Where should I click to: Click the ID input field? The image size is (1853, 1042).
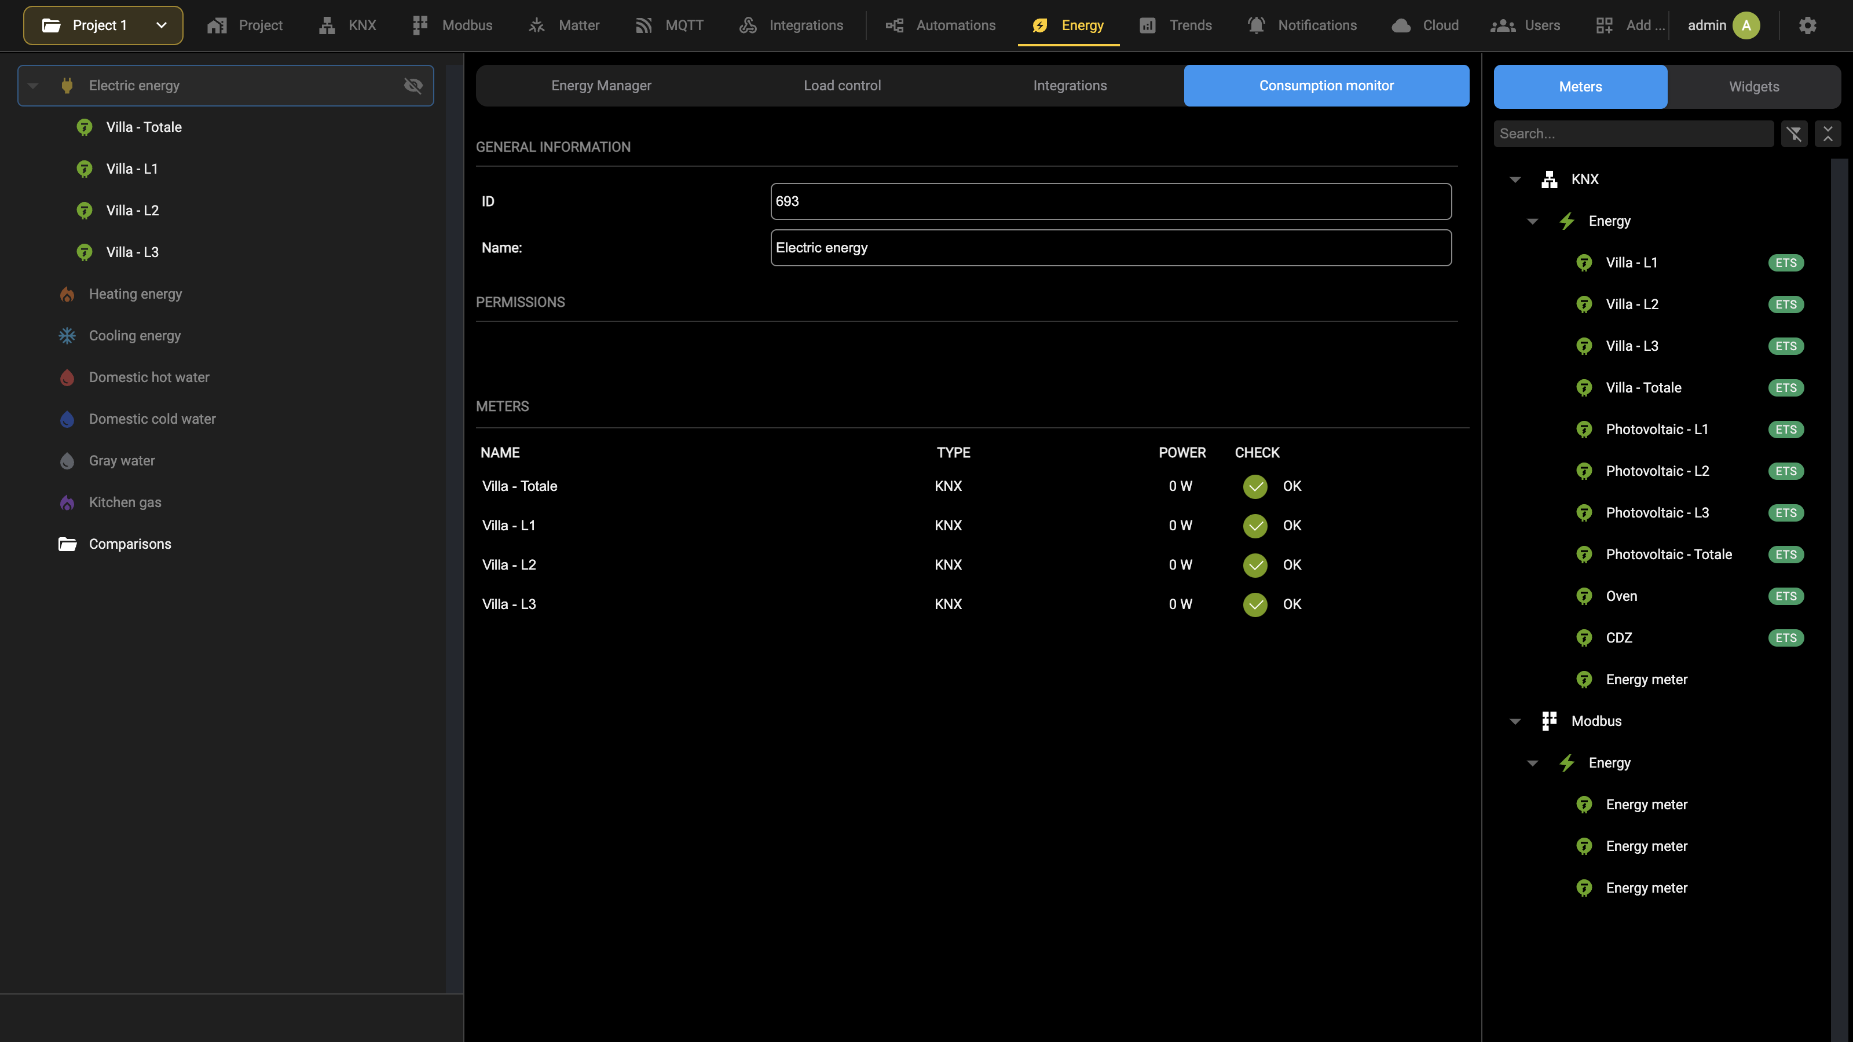click(x=1111, y=201)
